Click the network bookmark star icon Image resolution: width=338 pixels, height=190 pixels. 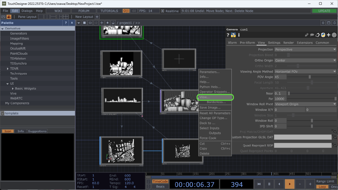pyautogui.click(x=107, y=23)
